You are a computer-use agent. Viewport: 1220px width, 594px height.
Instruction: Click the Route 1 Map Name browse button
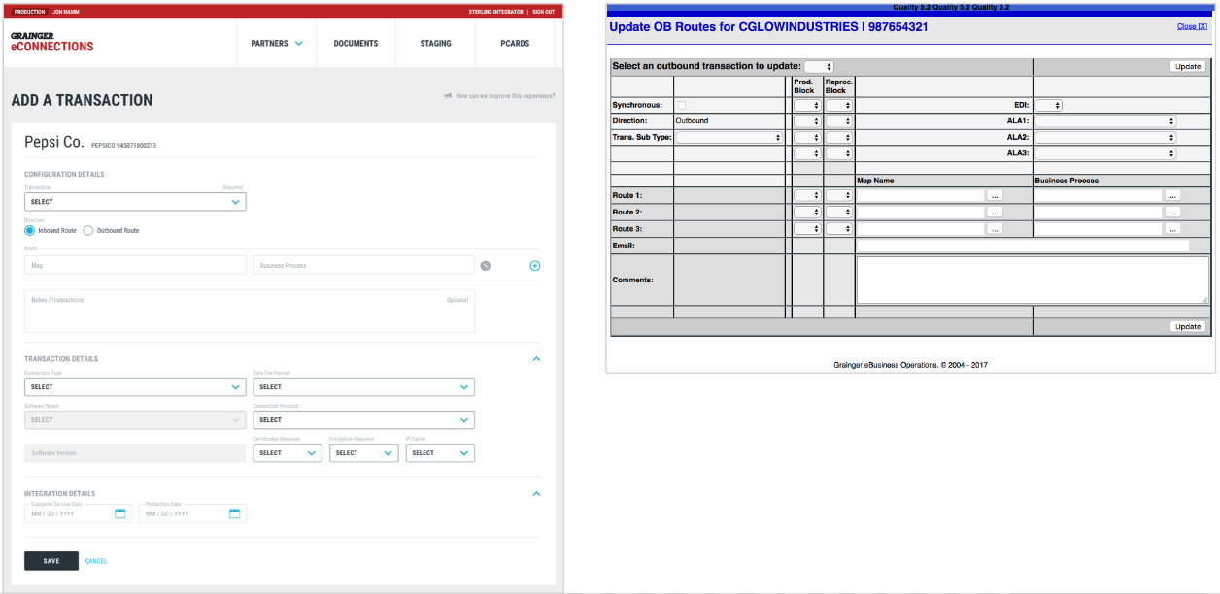coord(995,195)
